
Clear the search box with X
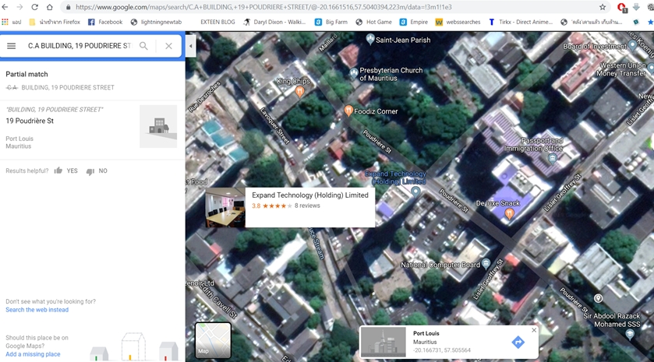[x=168, y=46]
